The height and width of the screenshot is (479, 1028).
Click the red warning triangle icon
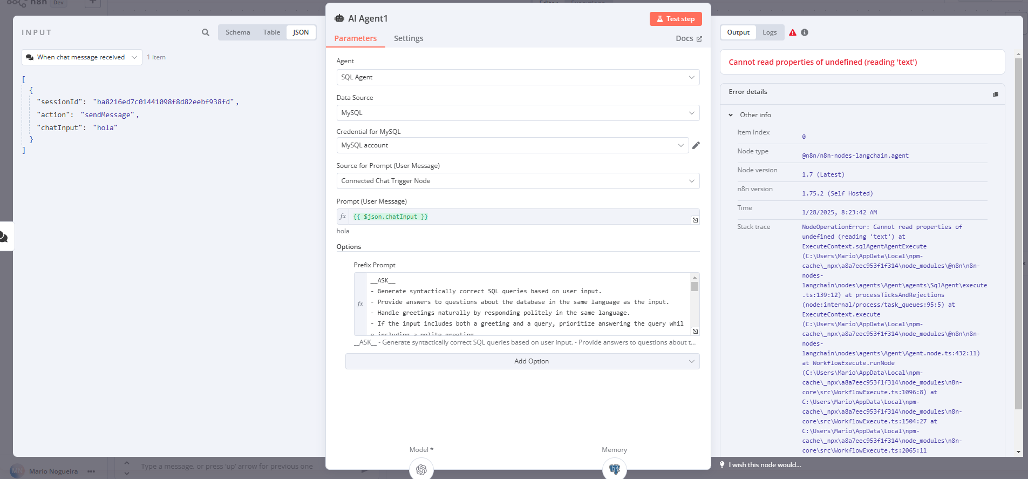(x=793, y=32)
